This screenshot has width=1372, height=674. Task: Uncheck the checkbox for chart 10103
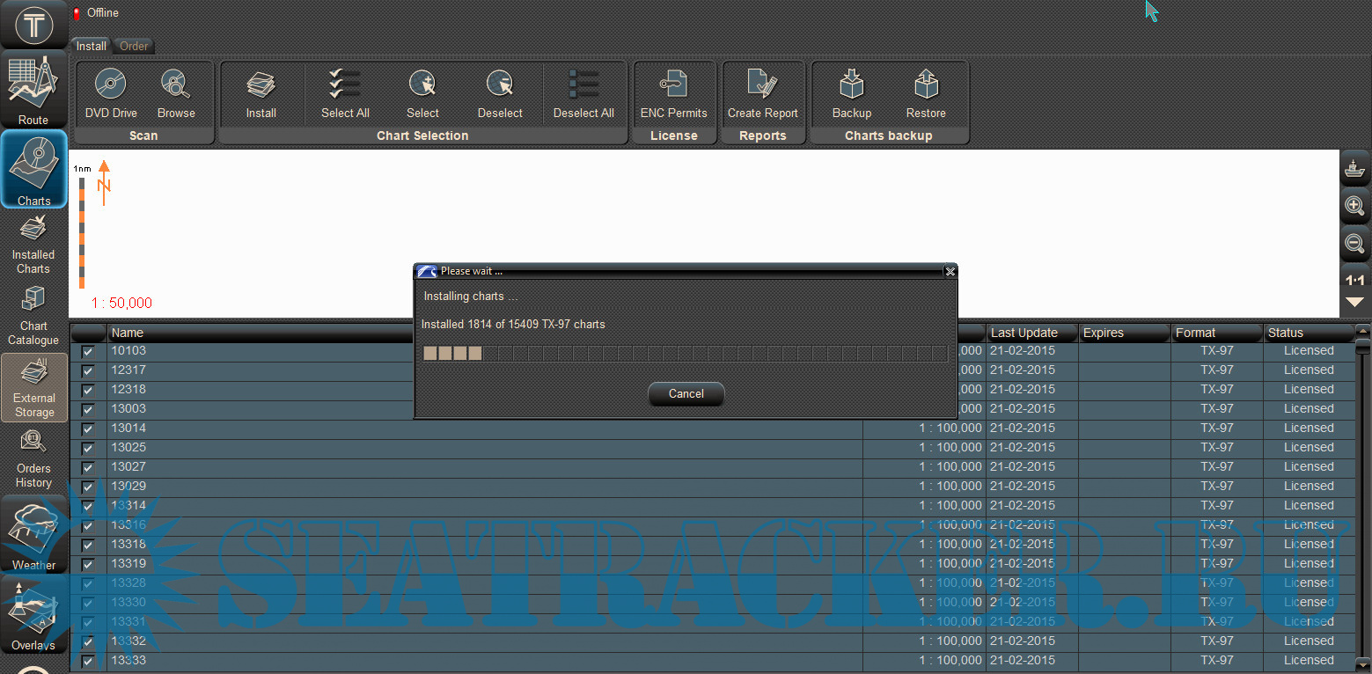[x=88, y=352]
